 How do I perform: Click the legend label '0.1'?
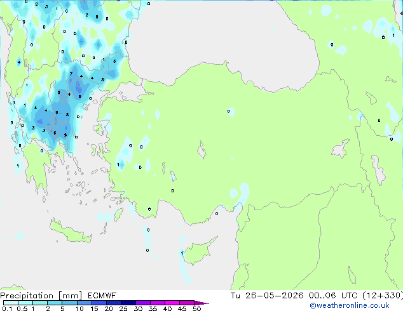click(x=7, y=308)
